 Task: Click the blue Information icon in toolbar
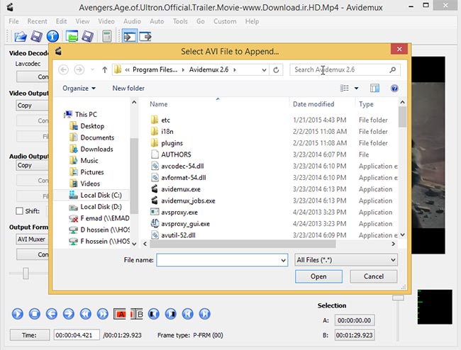52,35
